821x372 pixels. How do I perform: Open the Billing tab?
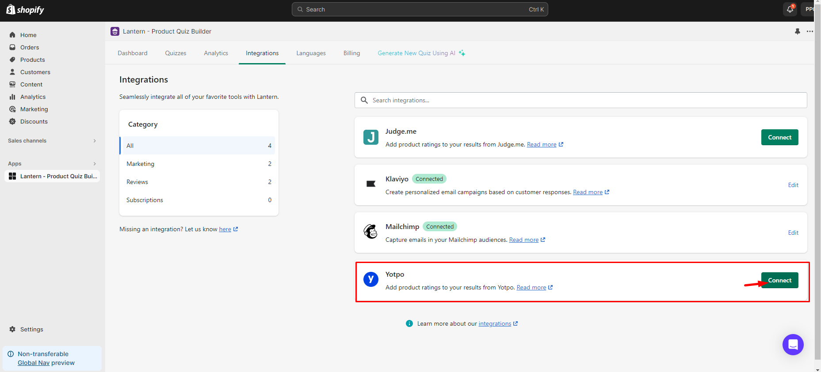click(351, 53)
